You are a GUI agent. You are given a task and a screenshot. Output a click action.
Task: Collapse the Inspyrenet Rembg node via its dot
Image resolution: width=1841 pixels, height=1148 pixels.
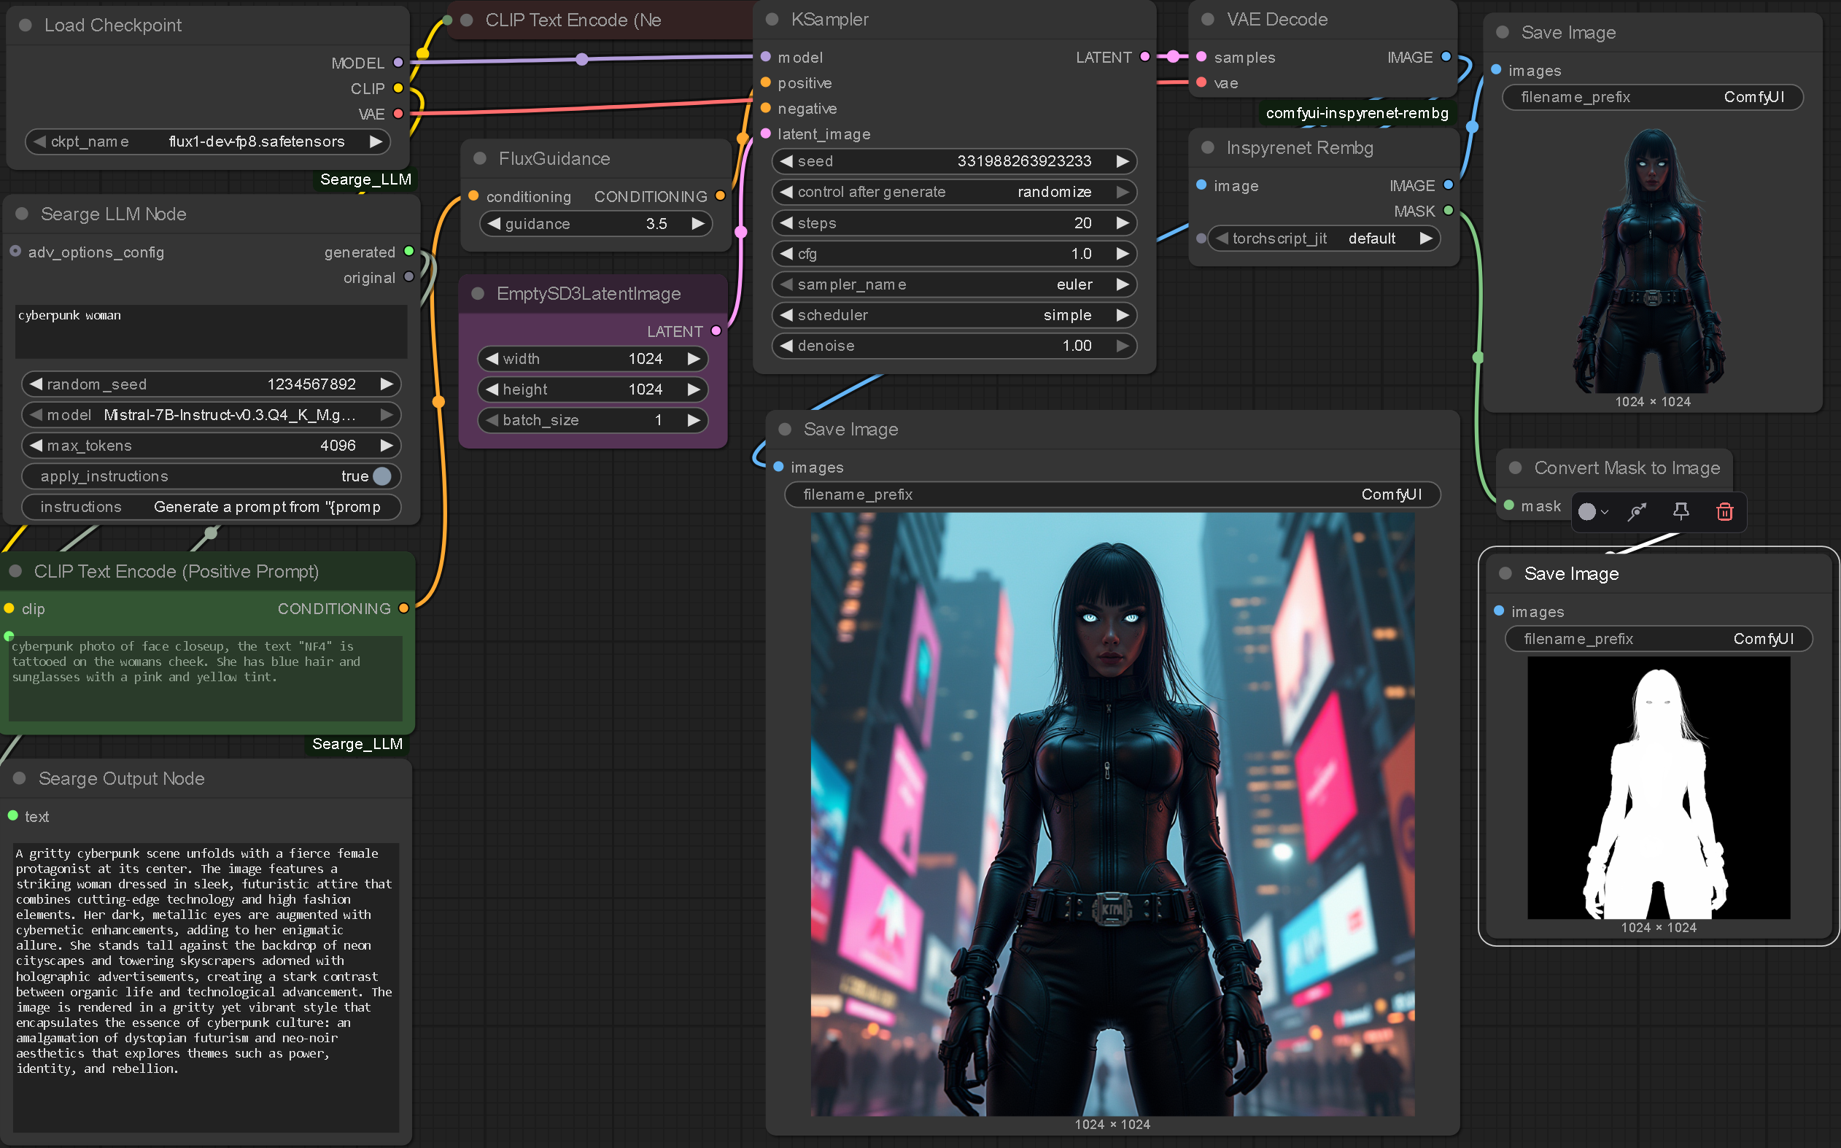1207,147
